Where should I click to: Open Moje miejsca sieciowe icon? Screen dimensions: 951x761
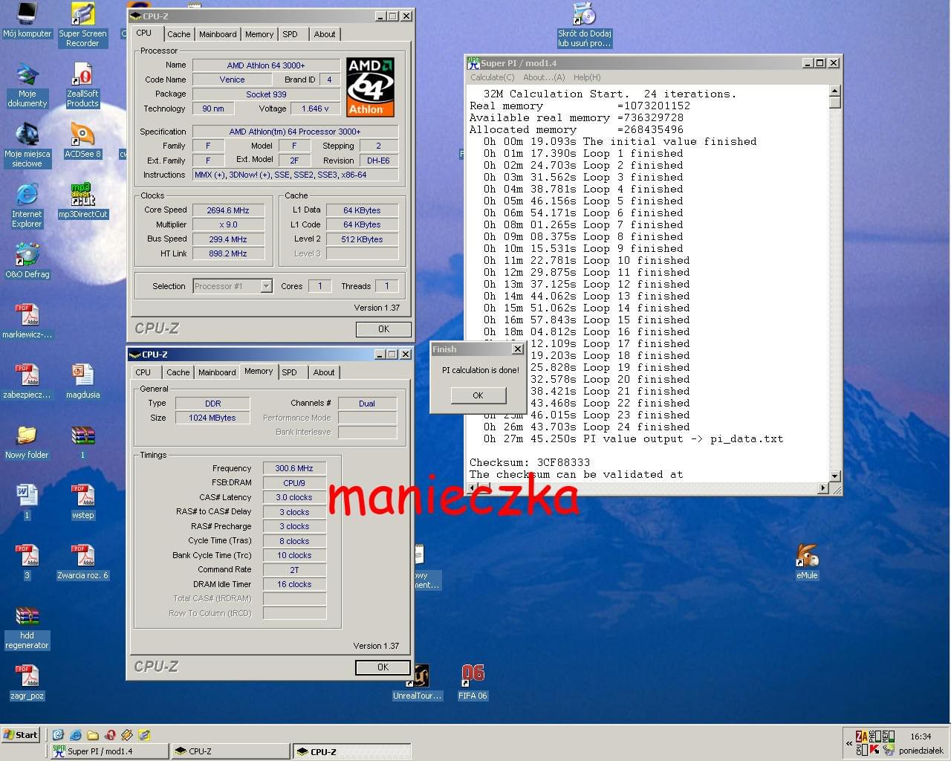tap(27, 146)
